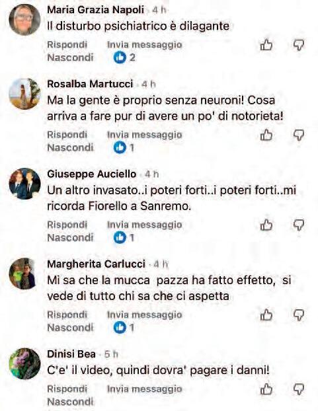Viewport: 318px width, 411px height.
Task: Click Invia messaggio under Rosalba Martucci's comment
Action: (x=144, y=135)
